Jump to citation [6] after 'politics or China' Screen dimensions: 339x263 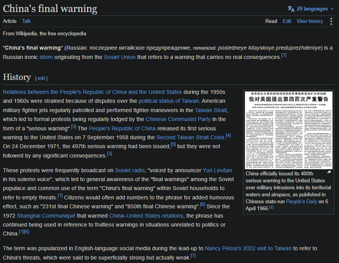coord(26,232)
